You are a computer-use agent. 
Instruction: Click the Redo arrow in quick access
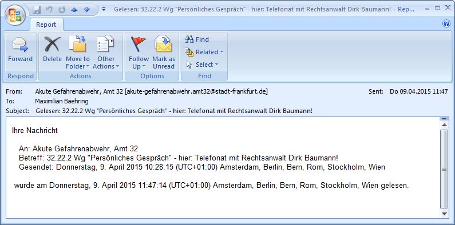62,10
